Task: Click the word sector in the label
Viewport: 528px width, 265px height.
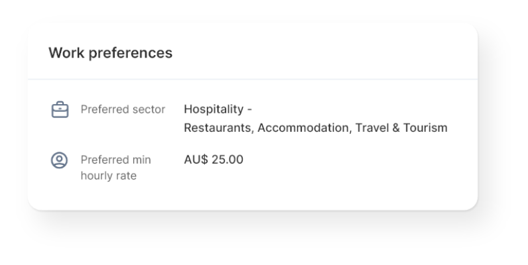Action: click(x=149, y=109)
